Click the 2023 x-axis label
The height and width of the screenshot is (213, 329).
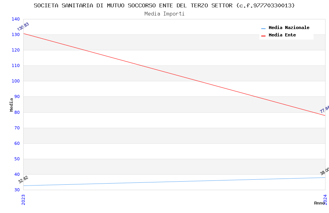click(x=23, y=199)
